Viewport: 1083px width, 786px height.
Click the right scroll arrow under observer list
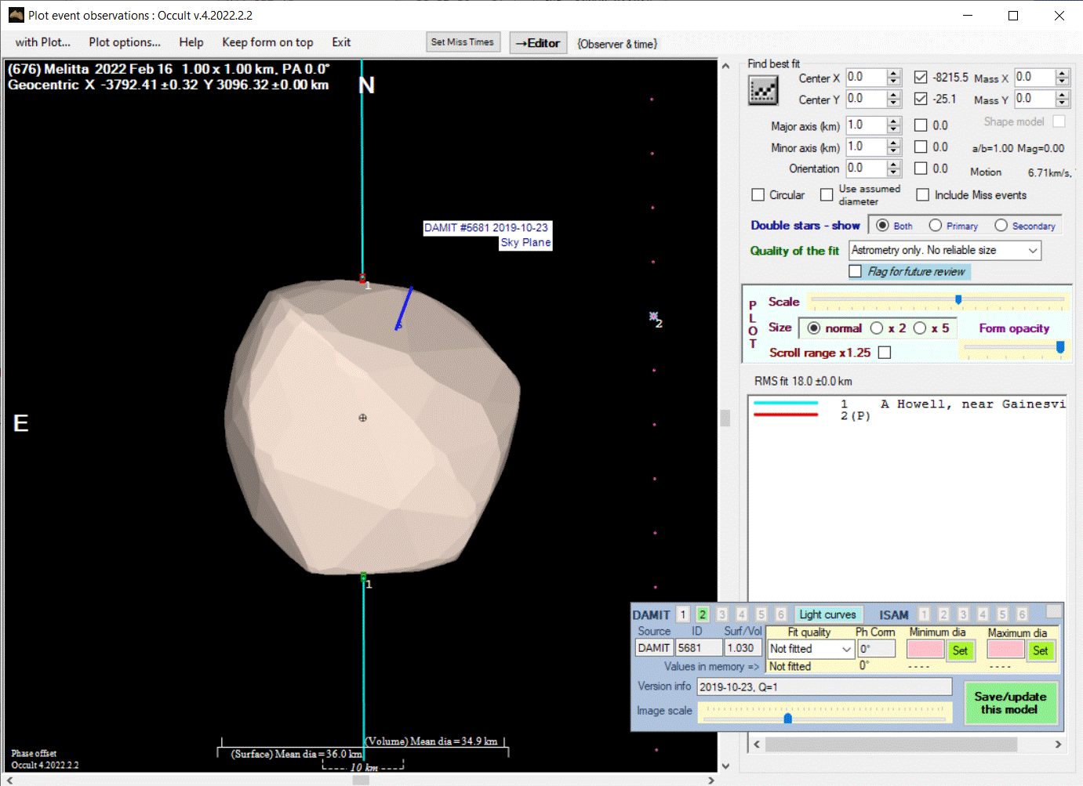pos(1058,744)
